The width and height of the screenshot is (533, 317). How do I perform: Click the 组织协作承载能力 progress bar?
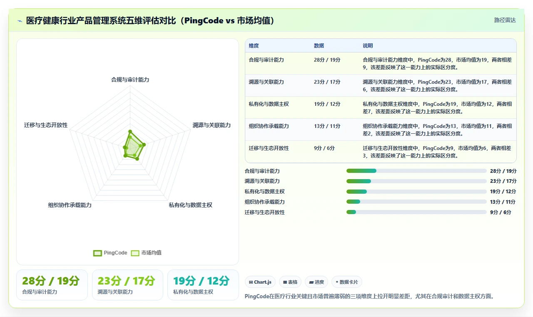[416, 202]
